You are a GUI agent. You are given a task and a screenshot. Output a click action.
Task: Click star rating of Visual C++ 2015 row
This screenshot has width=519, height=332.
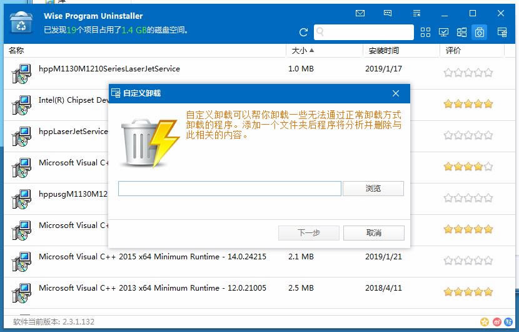click(468, 261)
